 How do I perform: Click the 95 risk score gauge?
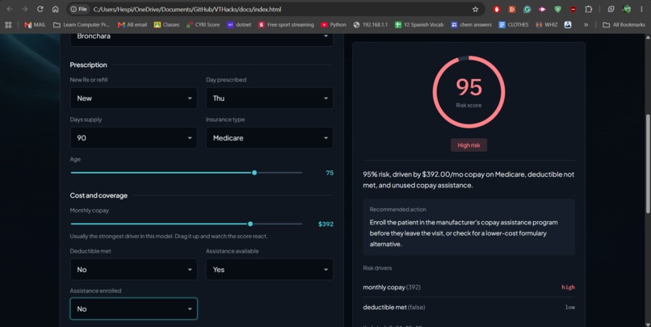click(x=468, y=92)
